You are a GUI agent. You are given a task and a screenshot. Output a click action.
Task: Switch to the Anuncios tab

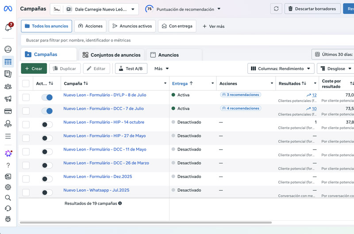tap(174, 55)
